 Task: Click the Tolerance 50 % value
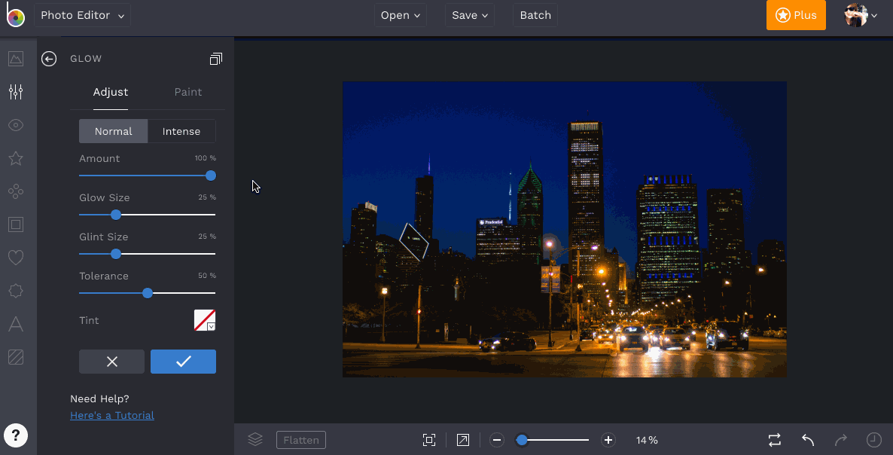click(207, 276)
